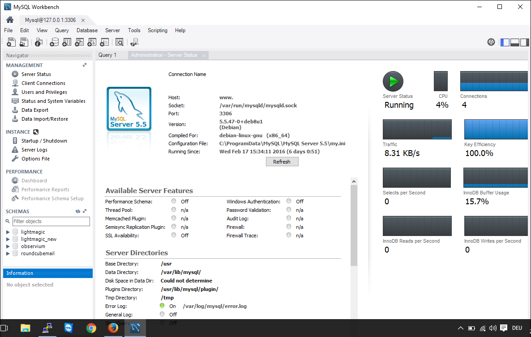Open File Explorer from the taskbar

(x=26, y=328)
